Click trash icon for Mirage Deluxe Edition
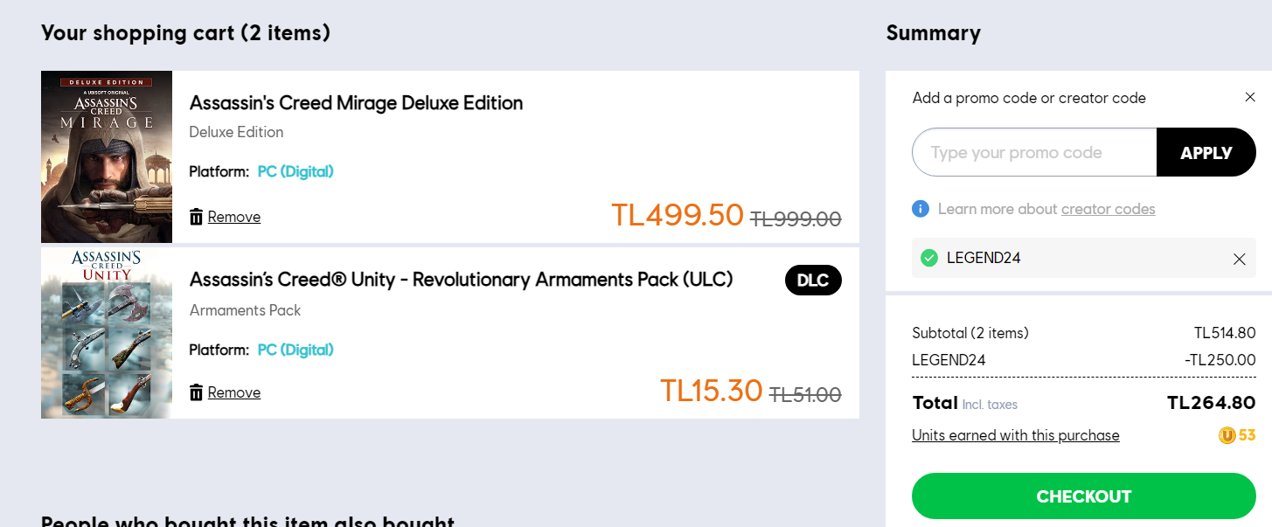 [197, 217]
